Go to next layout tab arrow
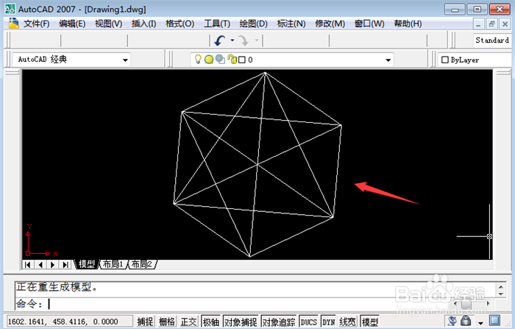 [x=52, y=264]
